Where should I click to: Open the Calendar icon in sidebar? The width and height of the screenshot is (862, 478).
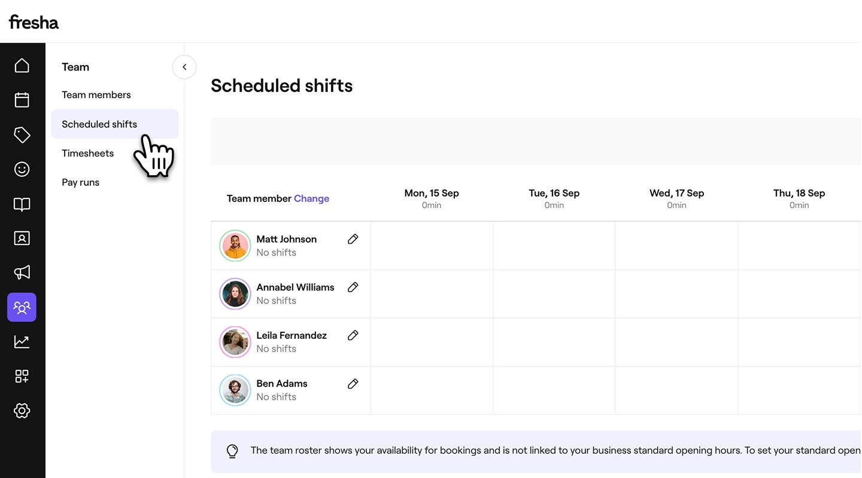[x=22, y=100]
